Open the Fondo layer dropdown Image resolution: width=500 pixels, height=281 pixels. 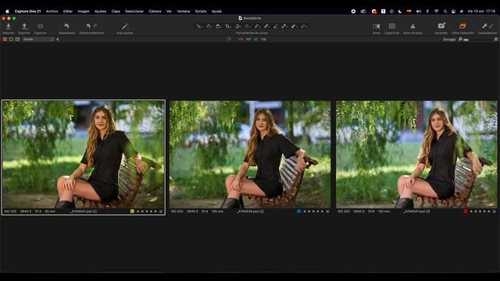tap(38, 40)
